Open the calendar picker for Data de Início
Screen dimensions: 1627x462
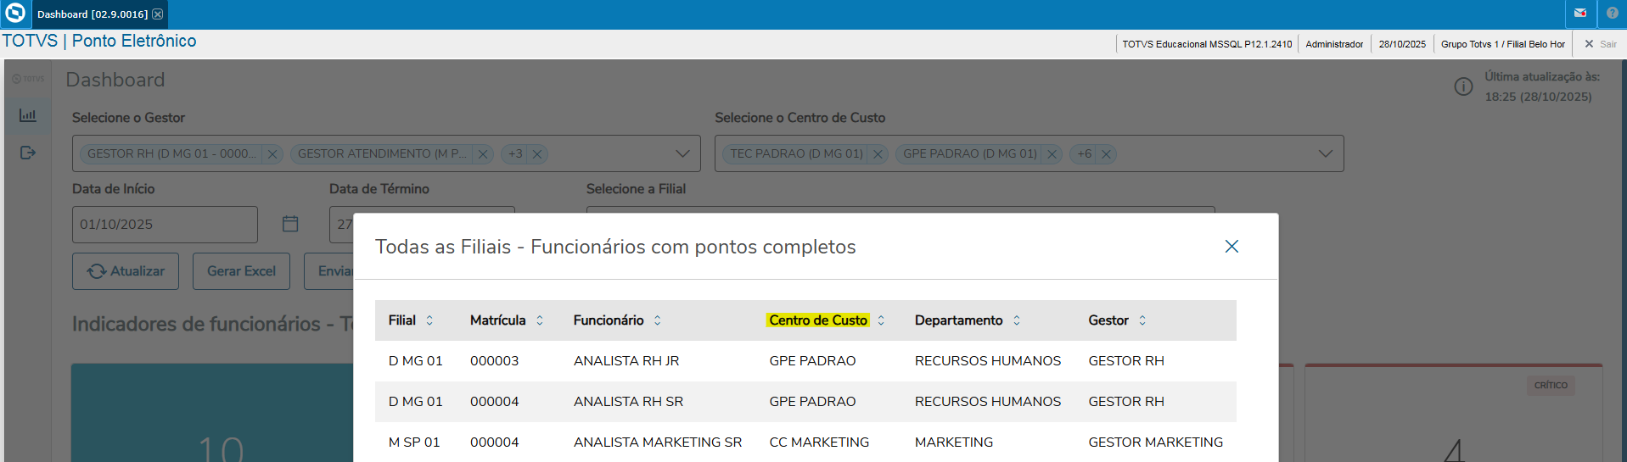point(290,224)
